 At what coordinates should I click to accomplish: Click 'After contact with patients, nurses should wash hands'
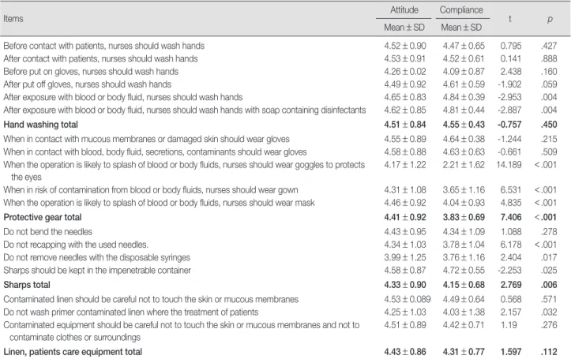(100, 58)
